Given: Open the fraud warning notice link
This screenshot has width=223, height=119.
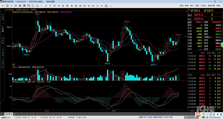Looking at the screenshot, I should [x=156, y=117].
